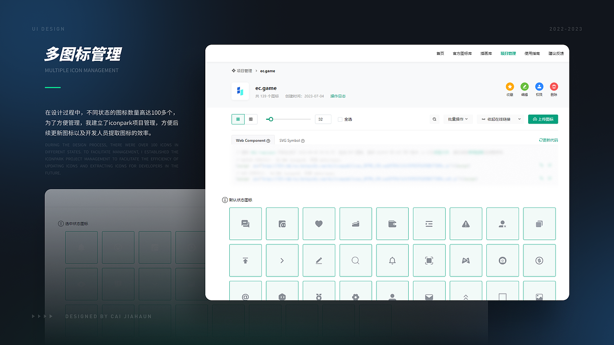Switch to list view layout toggle
Image resolution: width=614 pixels, height=345 pixels.
point(250,119)
